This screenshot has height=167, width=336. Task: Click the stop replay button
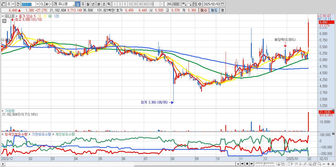pyautogui.click(x=247, y=164)
